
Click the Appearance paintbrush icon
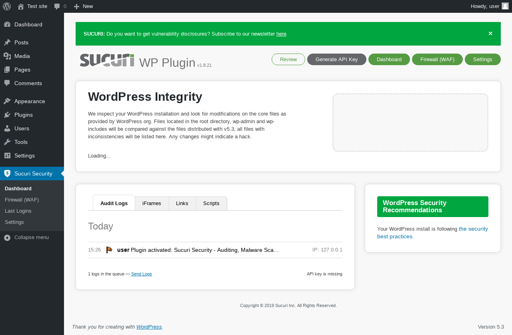[7, 101]
